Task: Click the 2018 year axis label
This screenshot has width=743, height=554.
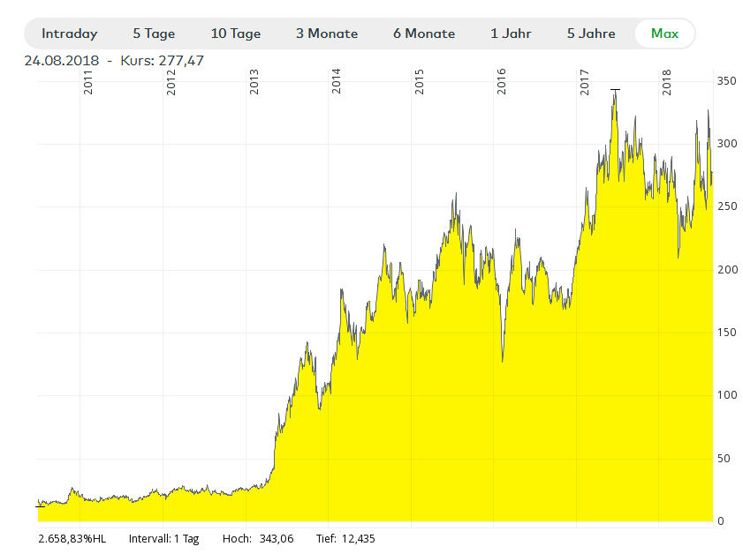Action: point(667,82)
